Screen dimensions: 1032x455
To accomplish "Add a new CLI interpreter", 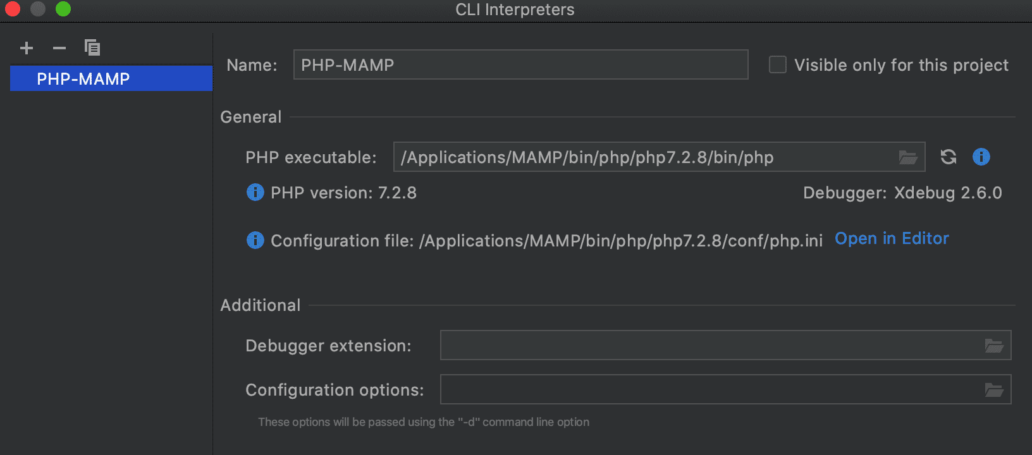I will (27, 48).
